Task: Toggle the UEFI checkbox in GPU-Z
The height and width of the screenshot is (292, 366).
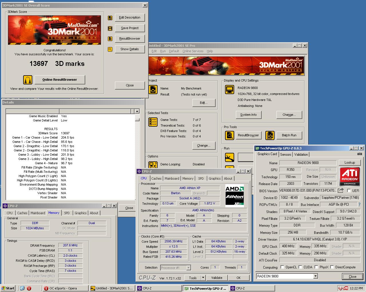Action: [349, 190]
